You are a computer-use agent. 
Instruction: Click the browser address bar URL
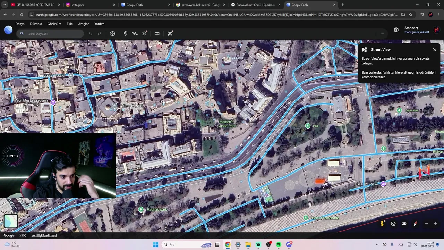click(217, 15)
